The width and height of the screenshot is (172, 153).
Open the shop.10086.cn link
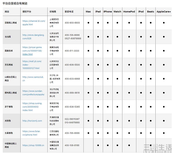pos(33,145)
